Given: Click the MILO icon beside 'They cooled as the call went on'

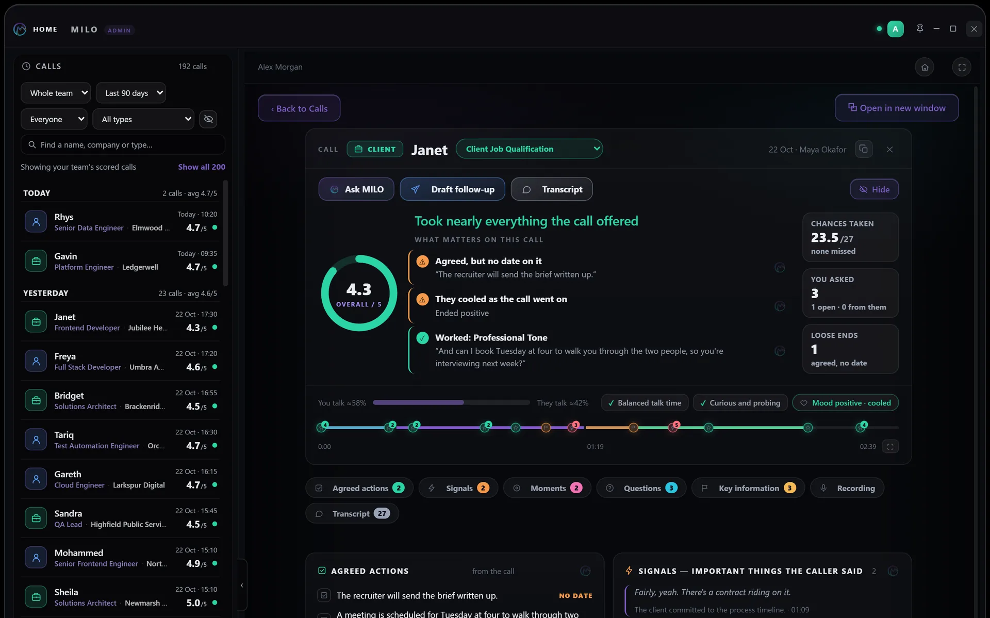Looking at the screenshot, I should (x=780, y=306).
